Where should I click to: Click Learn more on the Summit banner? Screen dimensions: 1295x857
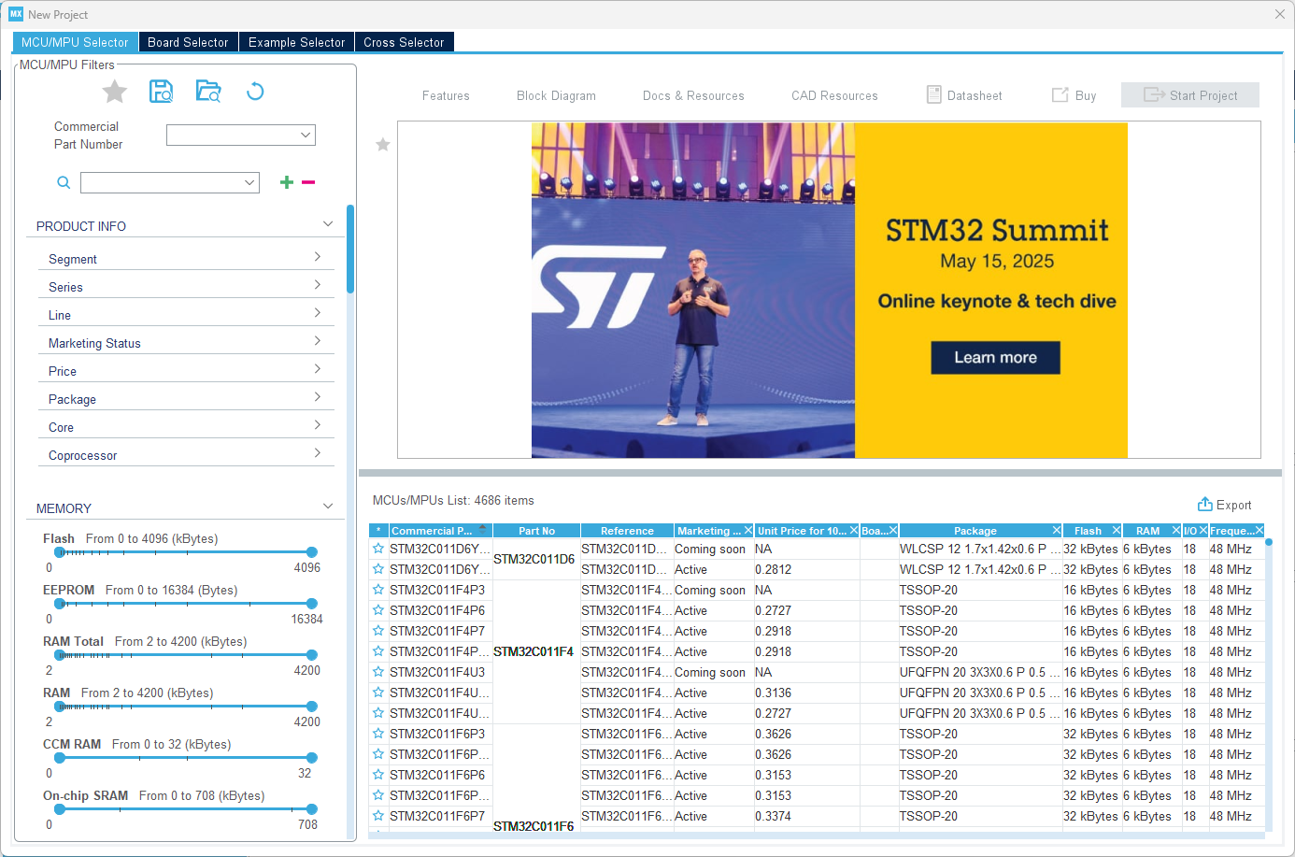[x=995, y=357]
